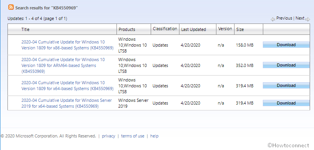Viewport: 314px width, 150px height.
Task: Go to the Previous results page
Action: point(284,18)
